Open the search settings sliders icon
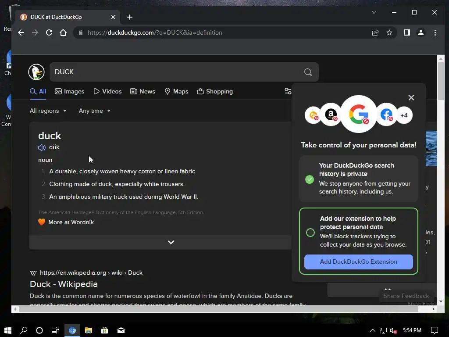The width and height of the screenshot is (449, 337). click(x=288, y=91)
